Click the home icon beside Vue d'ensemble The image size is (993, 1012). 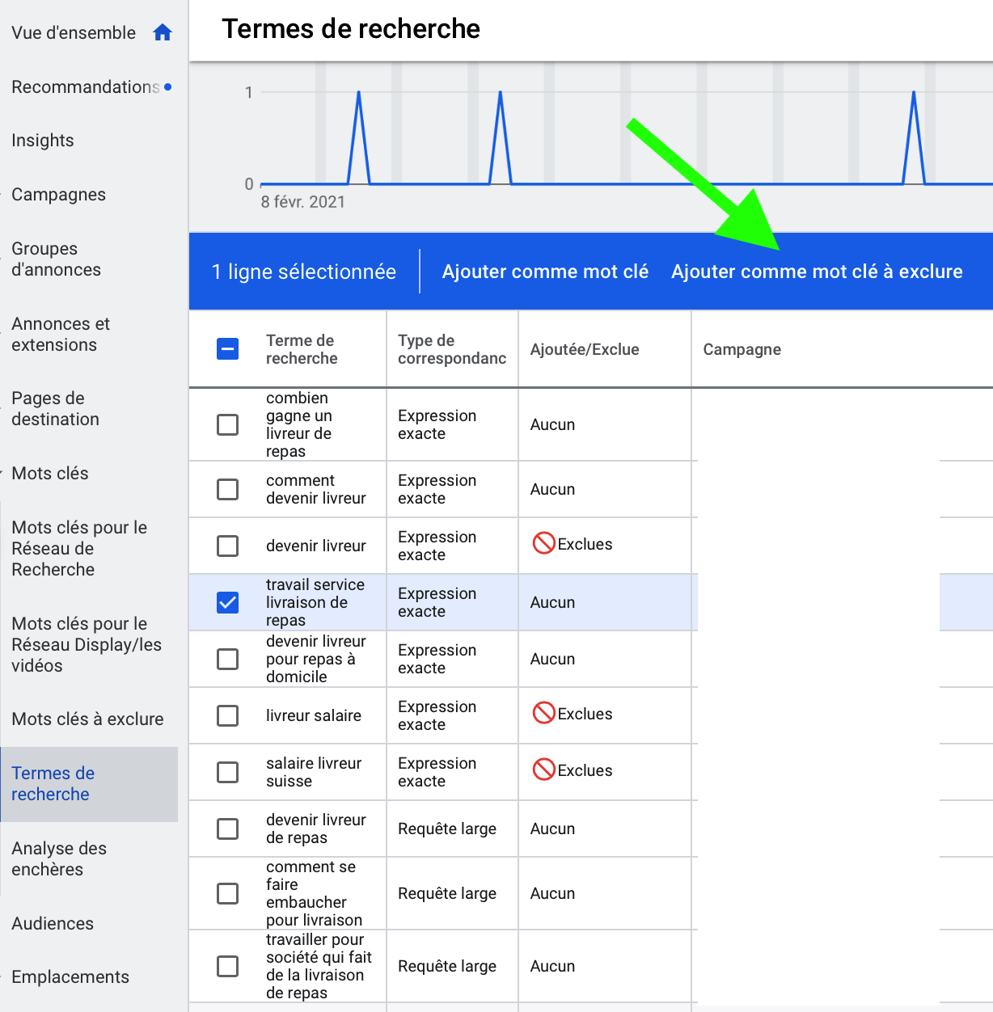163,32
